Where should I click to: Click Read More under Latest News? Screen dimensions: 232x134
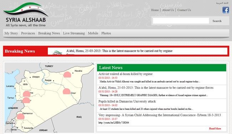[x=215, y=129]
